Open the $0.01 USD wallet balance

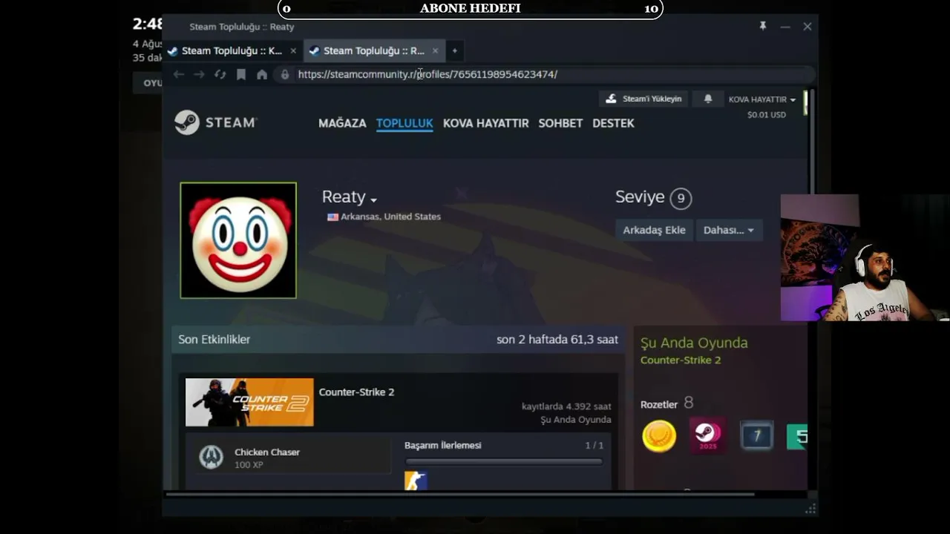coord(767,115)
